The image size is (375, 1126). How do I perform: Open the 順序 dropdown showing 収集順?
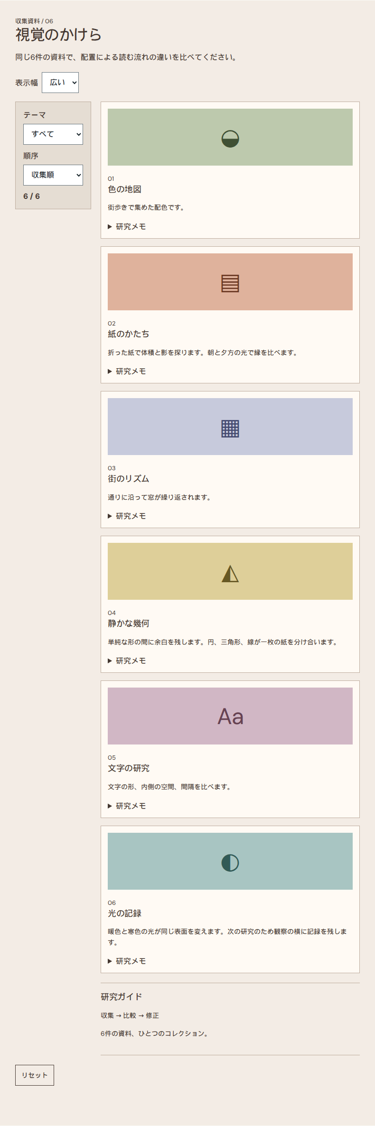tap(53, 175)
